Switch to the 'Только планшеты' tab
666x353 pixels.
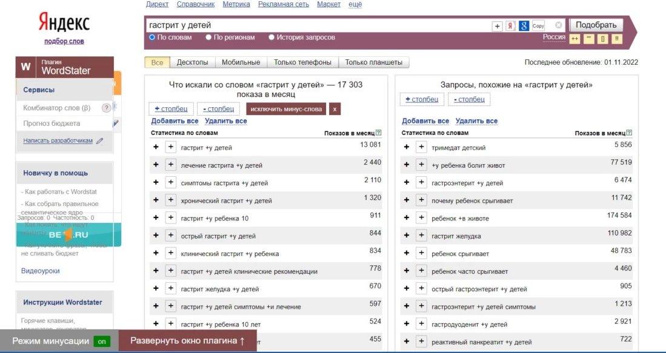(x=373, y=62)
